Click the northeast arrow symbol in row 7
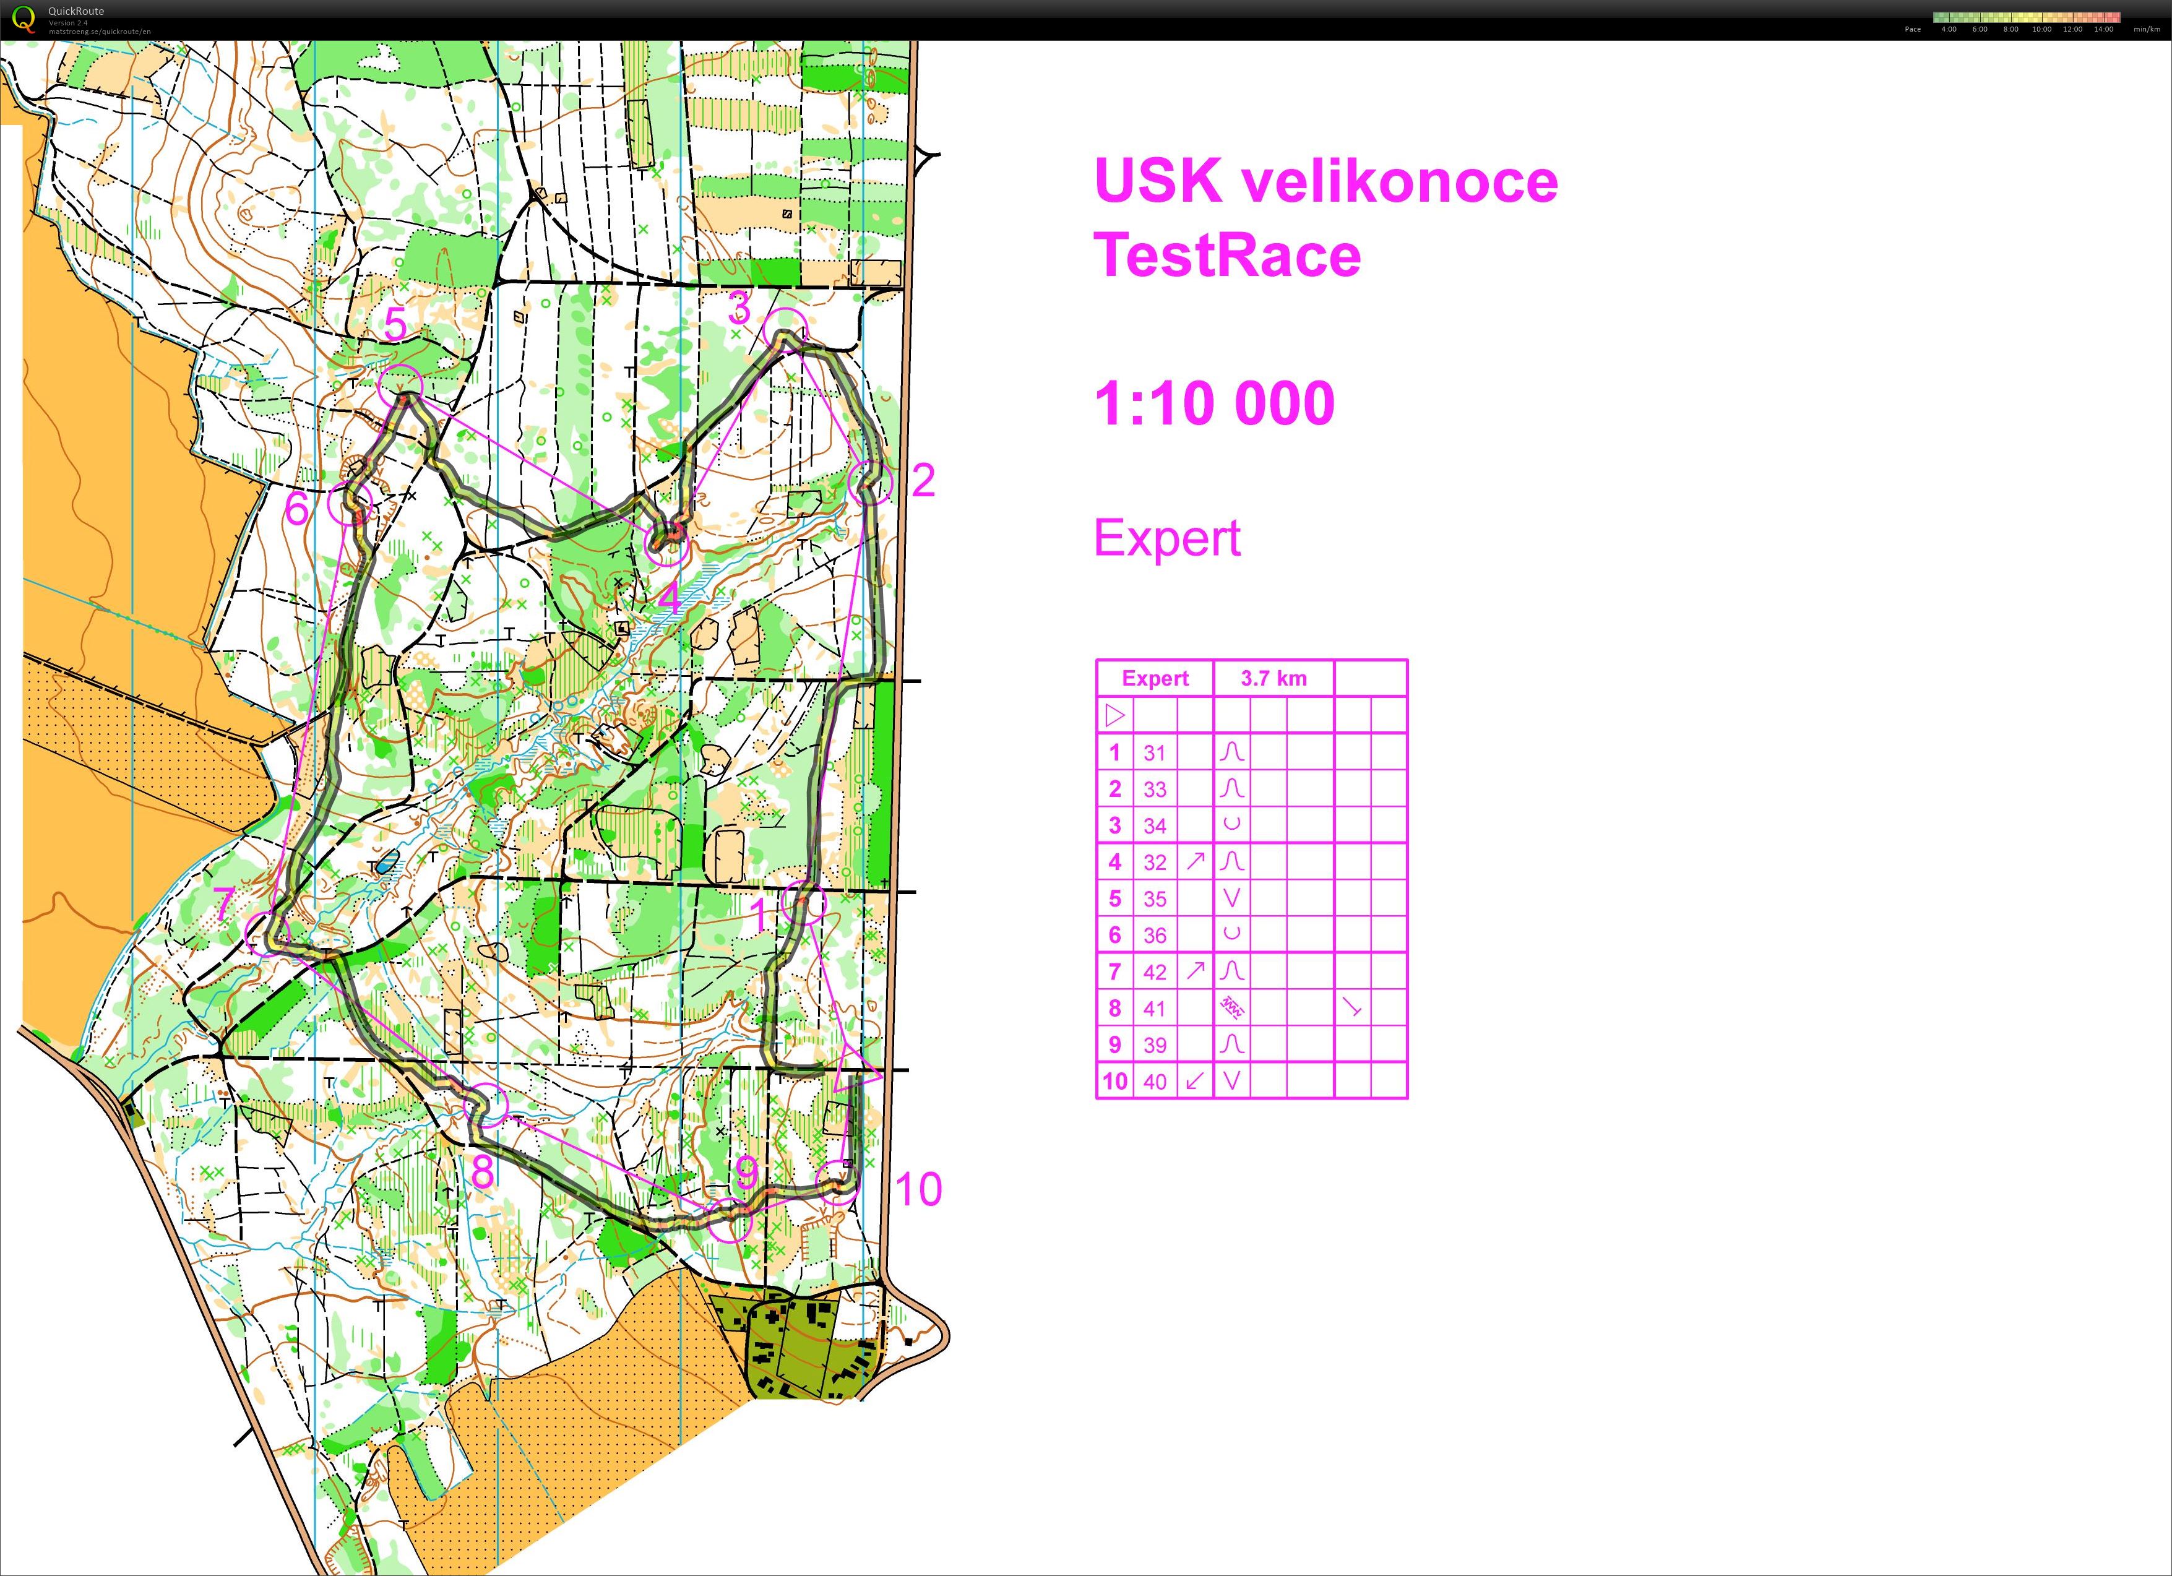 [1195, 971]
